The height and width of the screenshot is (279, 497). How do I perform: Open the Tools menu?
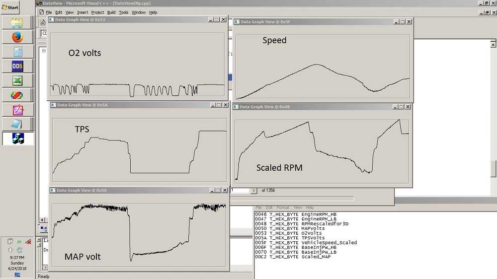124,12
